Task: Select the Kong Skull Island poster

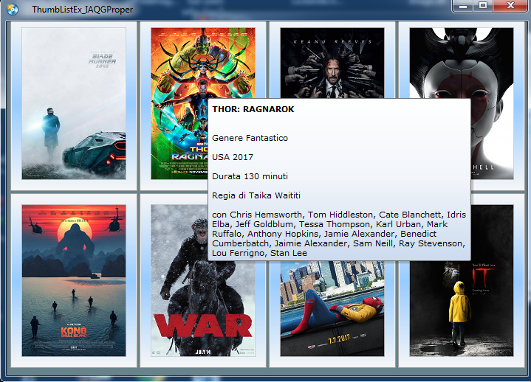Action: [x=74, y=280]
